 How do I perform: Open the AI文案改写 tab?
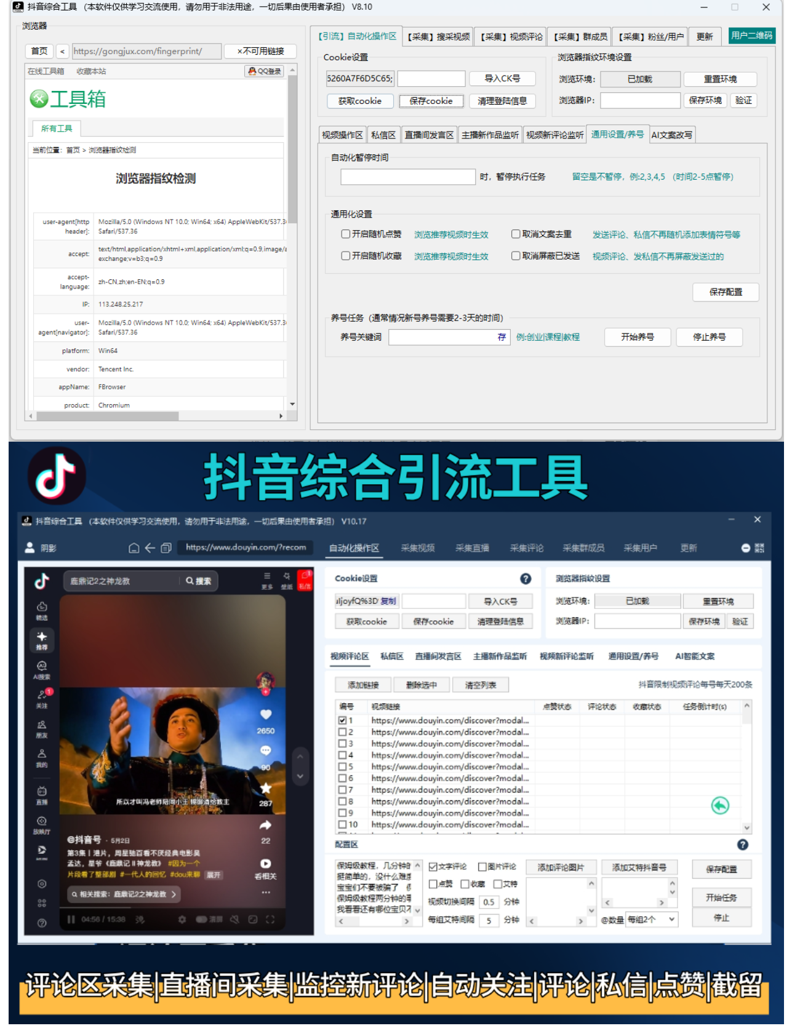(672, 135)
